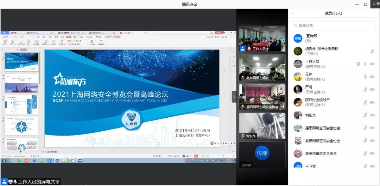Toggle 严明's muted microphone icon
Image resolution: width=380 pixels, height=186 pixels.
365,89
